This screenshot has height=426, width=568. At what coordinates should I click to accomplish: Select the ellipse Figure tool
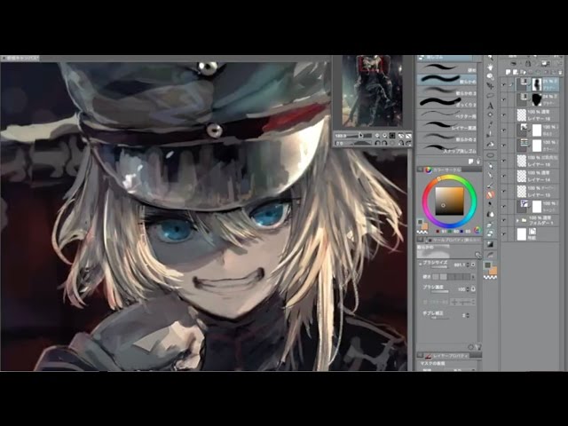click(490, 155)
